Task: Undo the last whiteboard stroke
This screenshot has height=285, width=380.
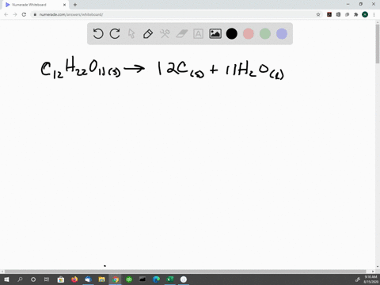Action: (98, 34)
